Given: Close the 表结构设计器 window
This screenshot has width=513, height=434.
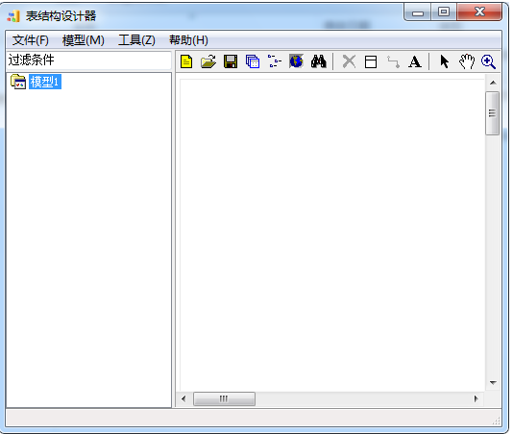Looking at the screenshot, I should [x=479, y=12].
